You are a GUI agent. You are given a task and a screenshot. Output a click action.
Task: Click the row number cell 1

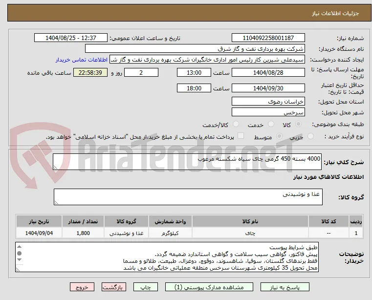click(356, 233)
